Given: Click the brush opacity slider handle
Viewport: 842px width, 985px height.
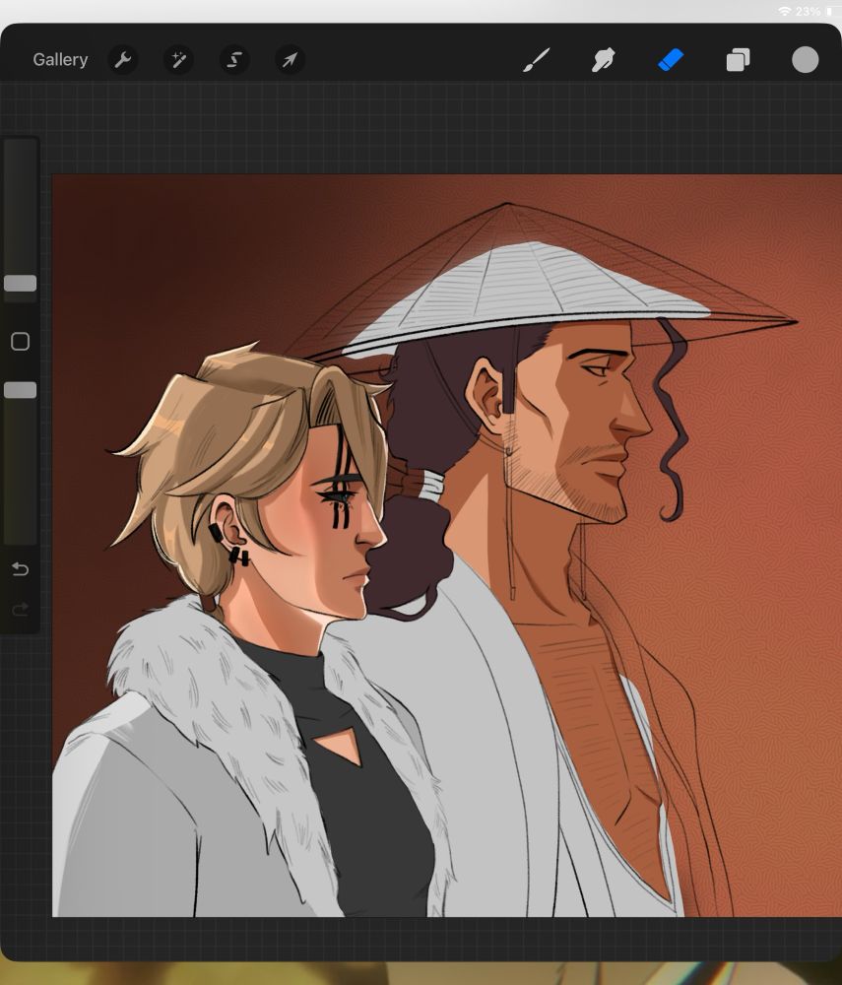Looking at the screenshot, I should pos(20,390).
